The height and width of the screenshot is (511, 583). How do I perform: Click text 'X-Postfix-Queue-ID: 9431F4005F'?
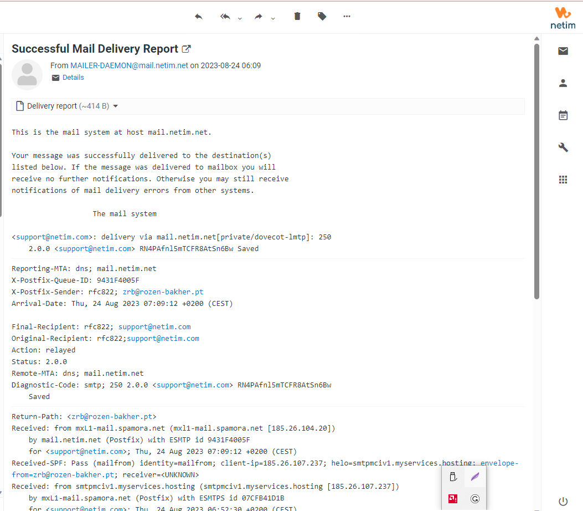pyautogui.click(x=75, y=280)
